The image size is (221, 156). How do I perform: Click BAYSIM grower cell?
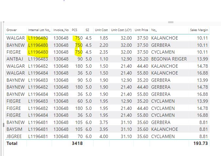14,129
